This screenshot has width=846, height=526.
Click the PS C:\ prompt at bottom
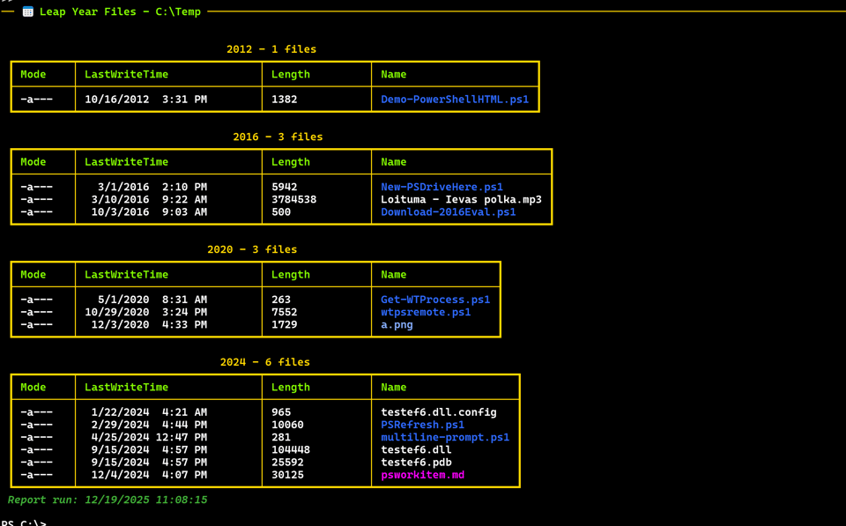25,522
